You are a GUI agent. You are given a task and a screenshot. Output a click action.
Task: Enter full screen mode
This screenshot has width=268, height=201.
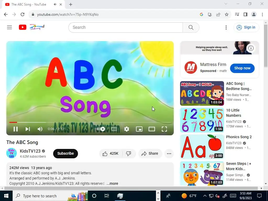164,129
